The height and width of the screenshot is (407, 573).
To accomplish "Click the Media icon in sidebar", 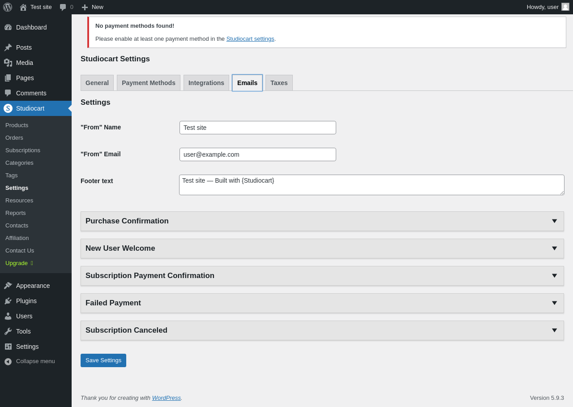I will [x=8, y=63].
